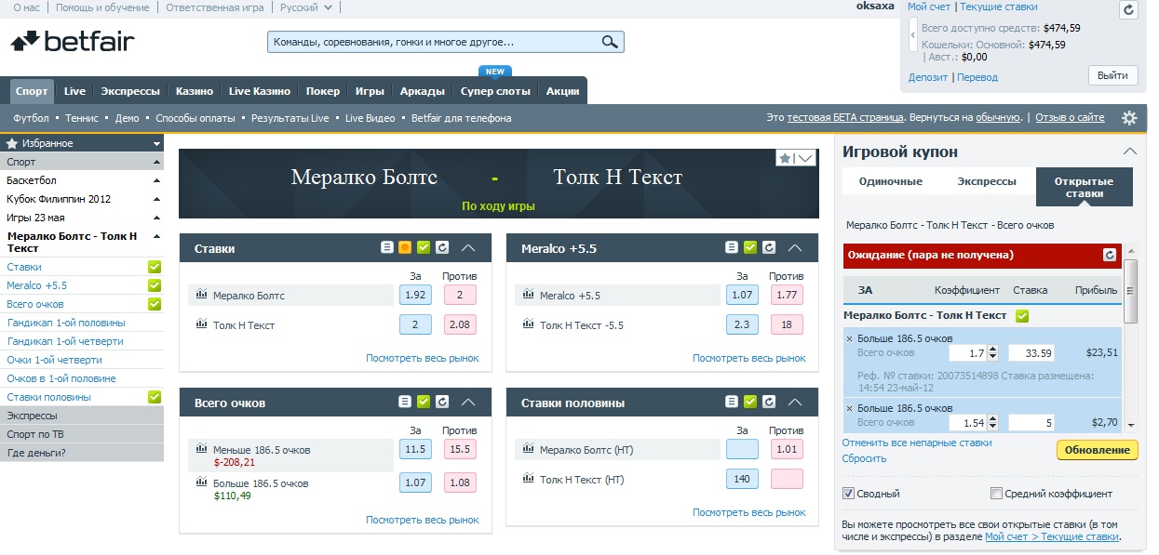
Task: Open chart icon next to Мералко Болтс
Action: click(201, 296)
